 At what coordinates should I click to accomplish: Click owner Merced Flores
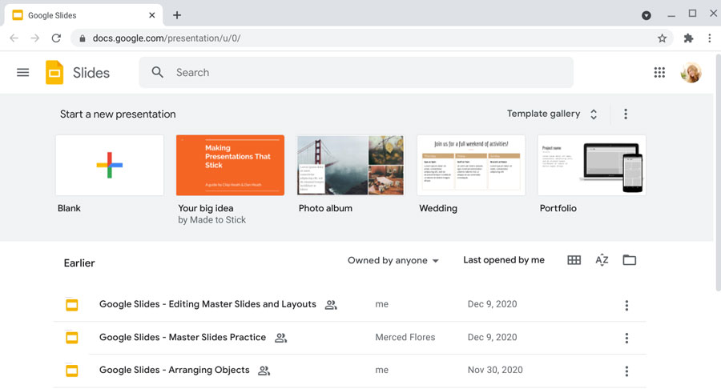(x=405, y=337)
